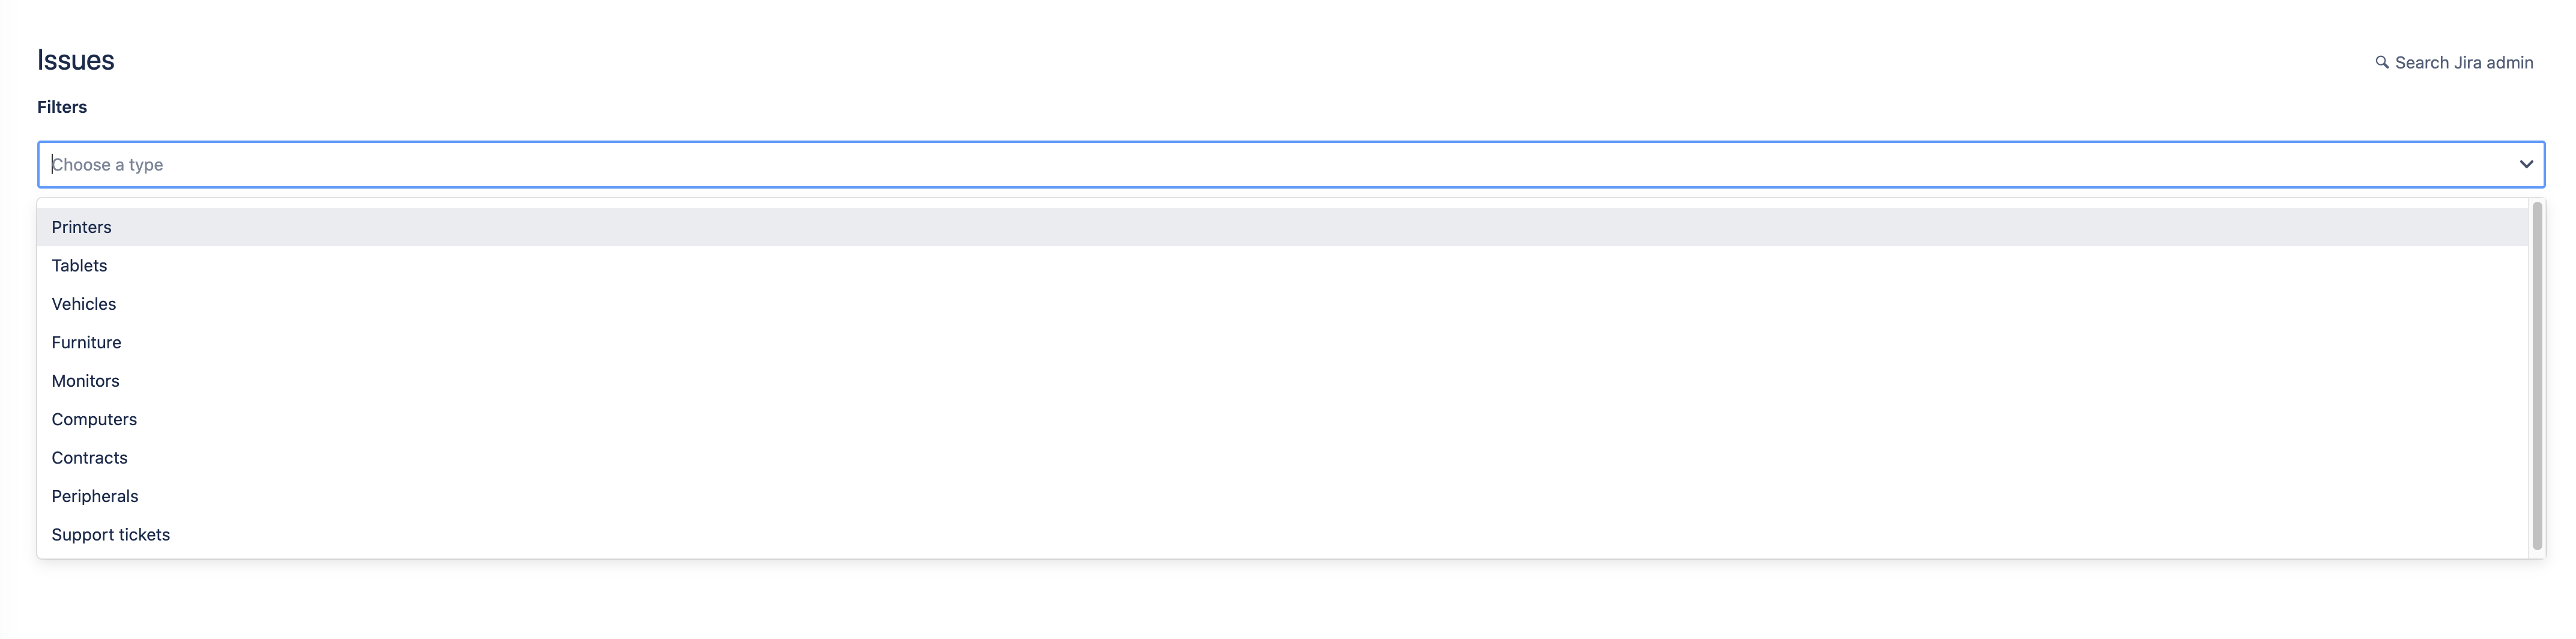Collapse the type list with the chevron arrow

[2526, 164]
